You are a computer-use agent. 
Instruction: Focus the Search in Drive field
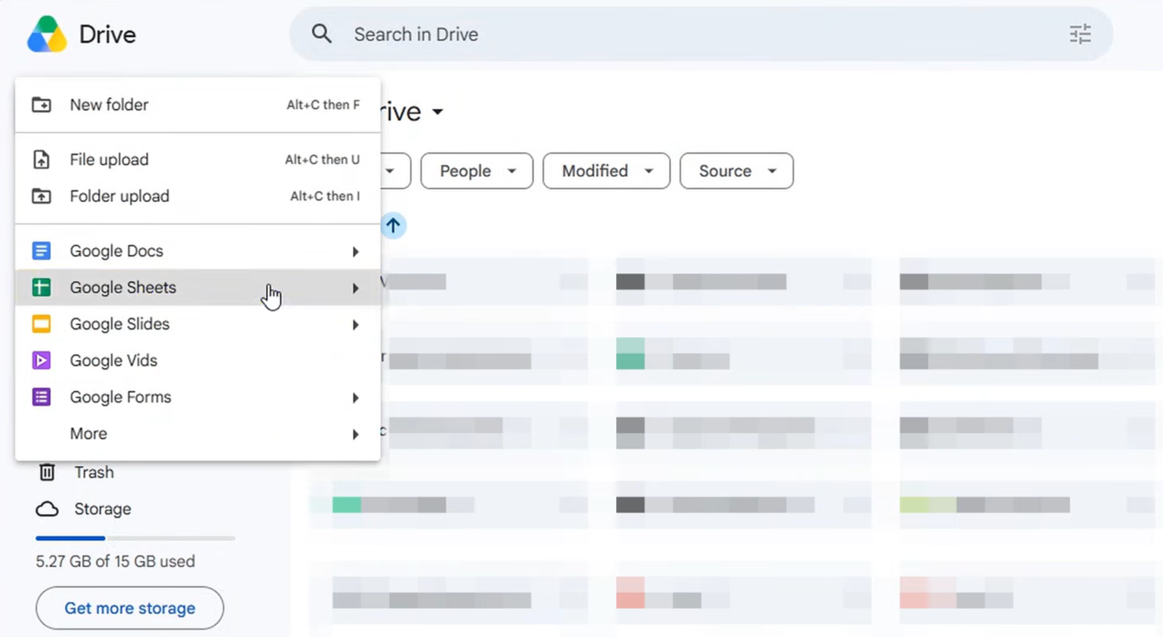tap(701, 34)
